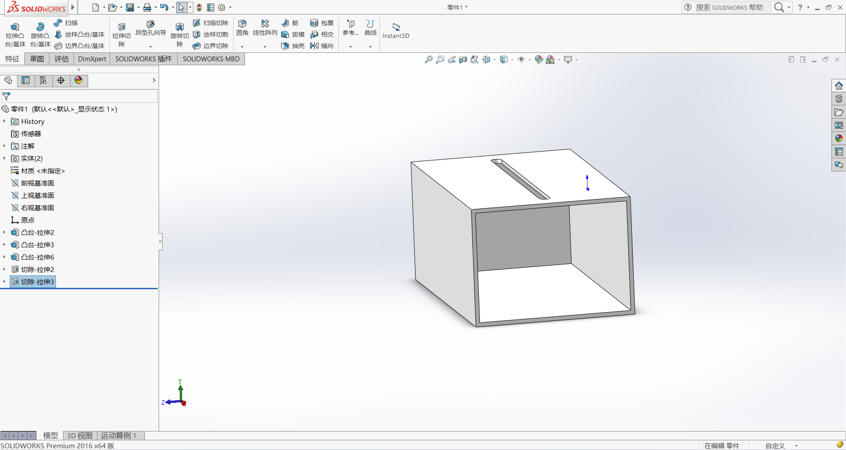Click the 拉伸切除 extruded cut tool
The image size is (846, 450).
tap(122, 34)
